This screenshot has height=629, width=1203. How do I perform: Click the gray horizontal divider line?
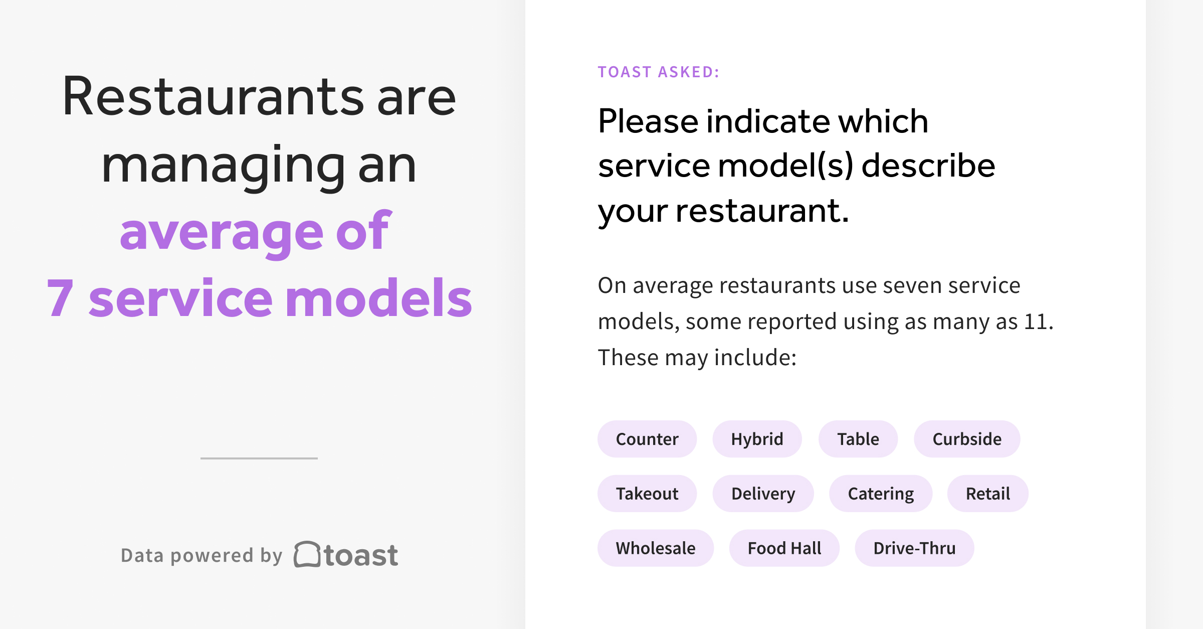pyautogui.click(x=259, y=458)
